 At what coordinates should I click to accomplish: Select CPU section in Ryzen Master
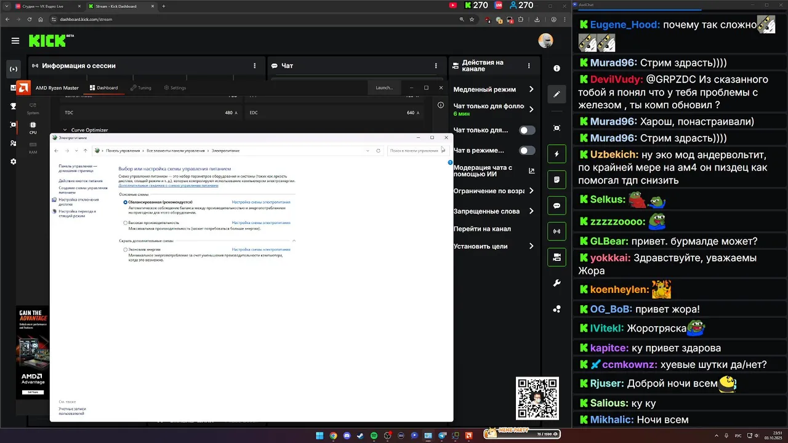tap(33, 127)
